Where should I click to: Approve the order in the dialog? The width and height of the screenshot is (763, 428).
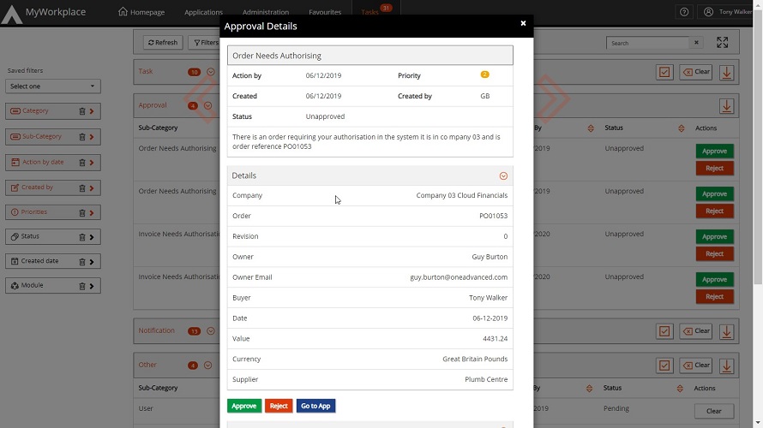coord(244,406)
